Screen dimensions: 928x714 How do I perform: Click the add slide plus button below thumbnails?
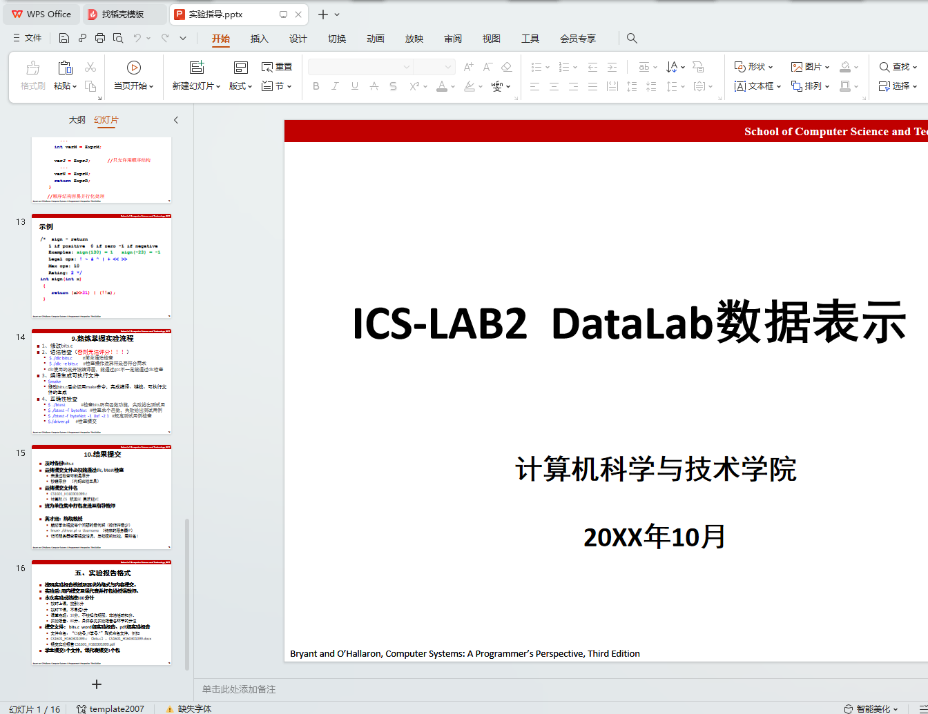[x=97, y=684]
